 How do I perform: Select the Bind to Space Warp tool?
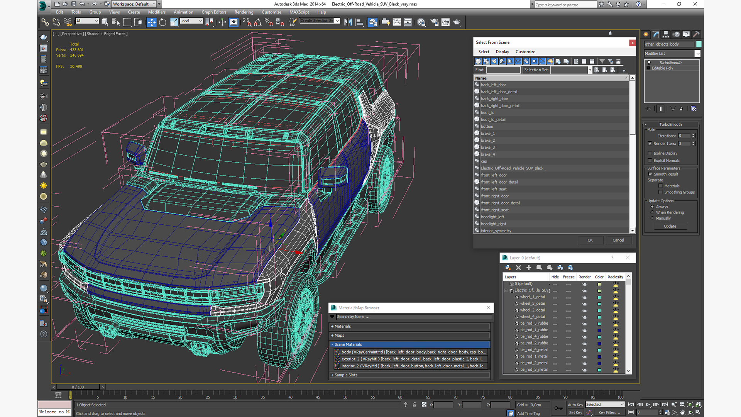[x=68, y=22]
